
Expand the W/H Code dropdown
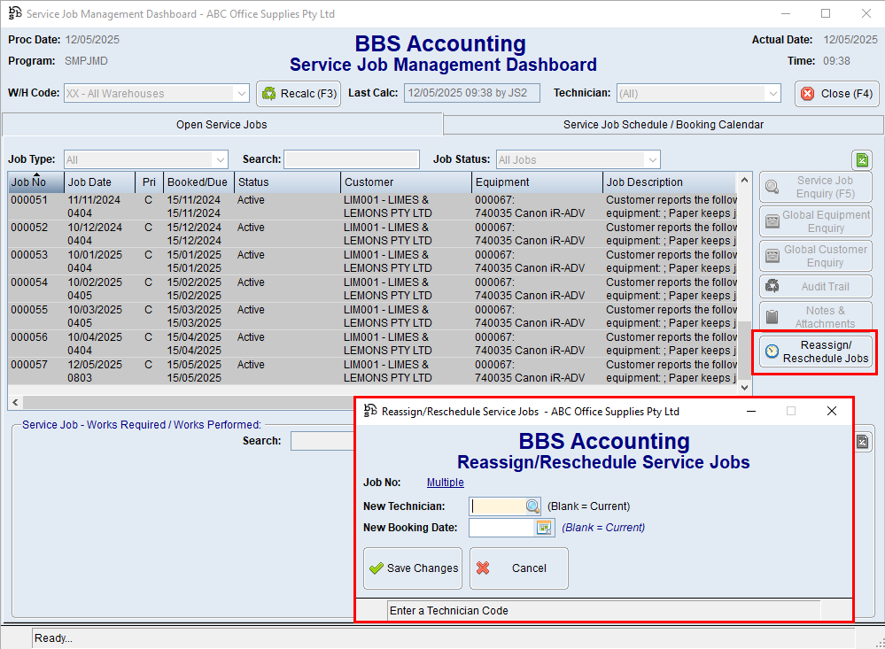(241, 93)
